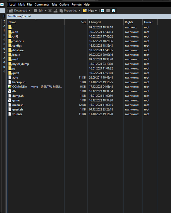This screenshot has height=213, width=171.
Task: Select the channels folder icon
Action: [x=10, y=41]
